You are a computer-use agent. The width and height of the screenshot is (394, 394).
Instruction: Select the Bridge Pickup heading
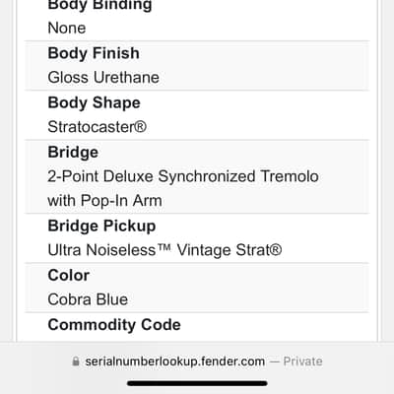click(101, 226)
